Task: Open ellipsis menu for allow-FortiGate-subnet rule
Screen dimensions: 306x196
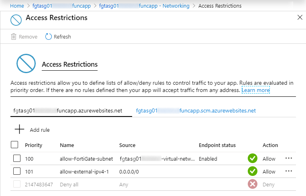Action: point(289,158)
